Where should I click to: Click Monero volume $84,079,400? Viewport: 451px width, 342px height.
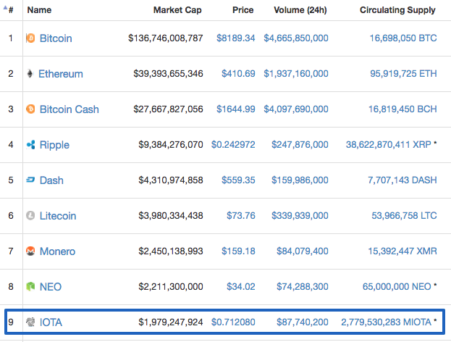click(303, 251)
